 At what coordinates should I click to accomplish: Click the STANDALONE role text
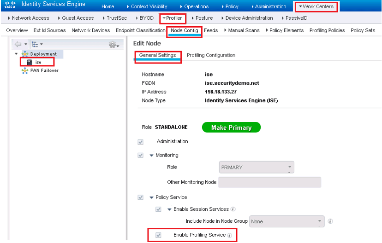pos(171,127)
